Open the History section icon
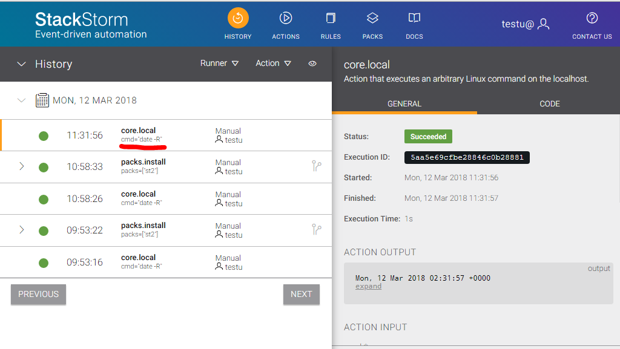620x349 pixels. click(x=238, y=18)
